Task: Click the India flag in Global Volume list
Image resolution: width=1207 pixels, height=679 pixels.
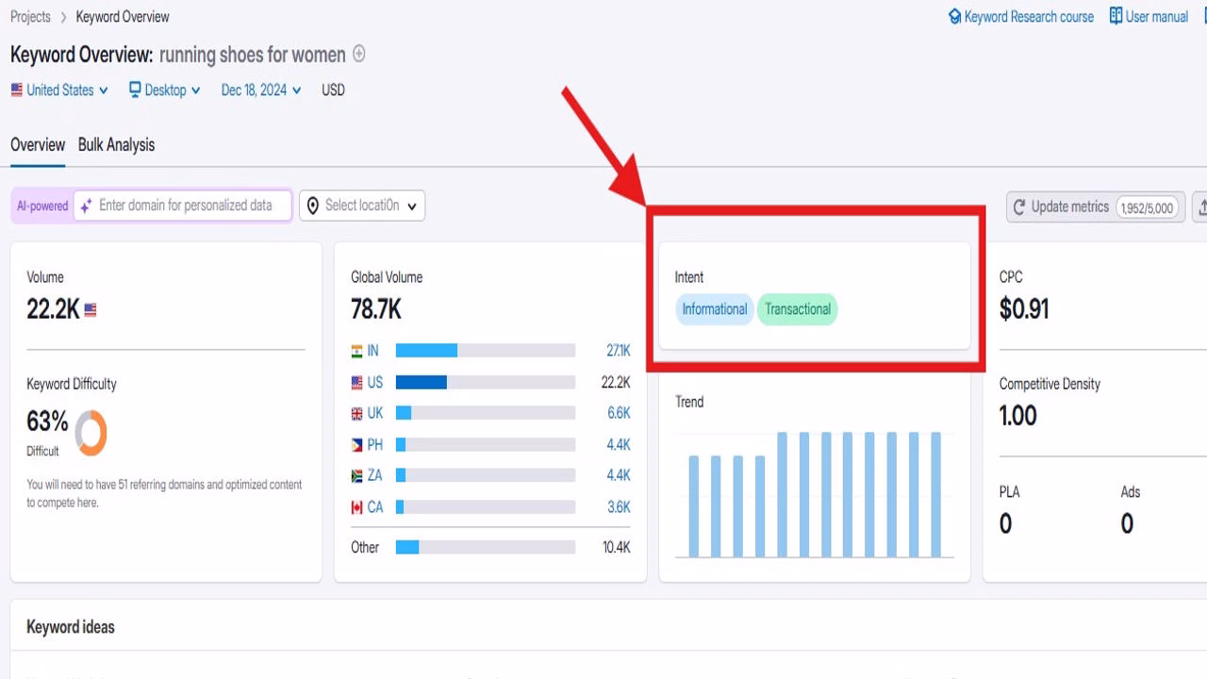Action: [356, 350]
